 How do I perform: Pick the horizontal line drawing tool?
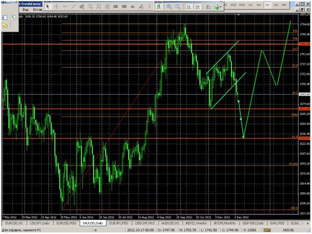coord(65,7)
